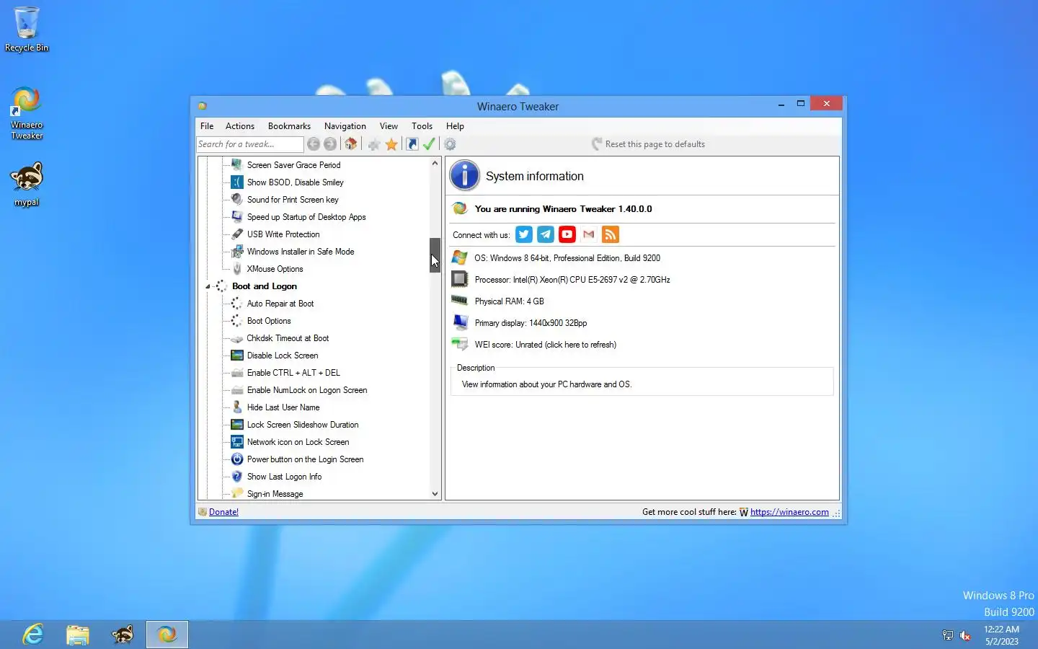The height and width of the screenshot is (649, 1038).
Task: Click the tree scrollbar up arrow
Action: 435,164
